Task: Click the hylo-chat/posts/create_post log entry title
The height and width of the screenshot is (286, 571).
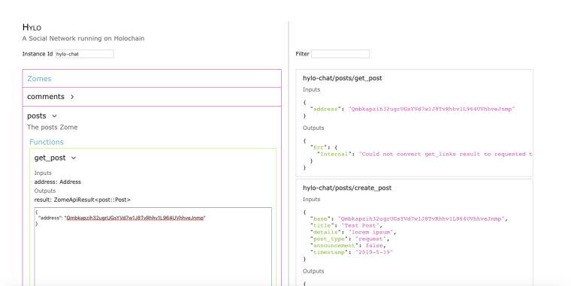Action: click(347, 188)
